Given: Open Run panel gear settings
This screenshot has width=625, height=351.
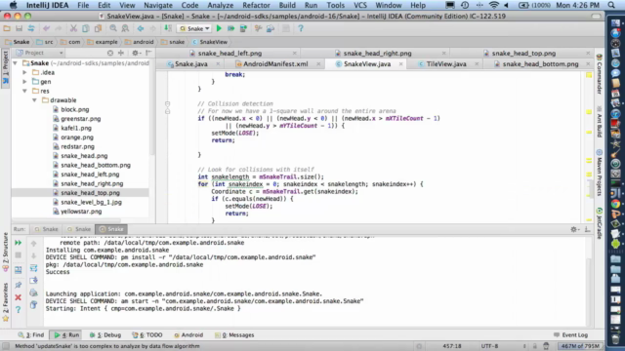Looking at the screenshot, I should pyautogui.click(x=574, y=229).
